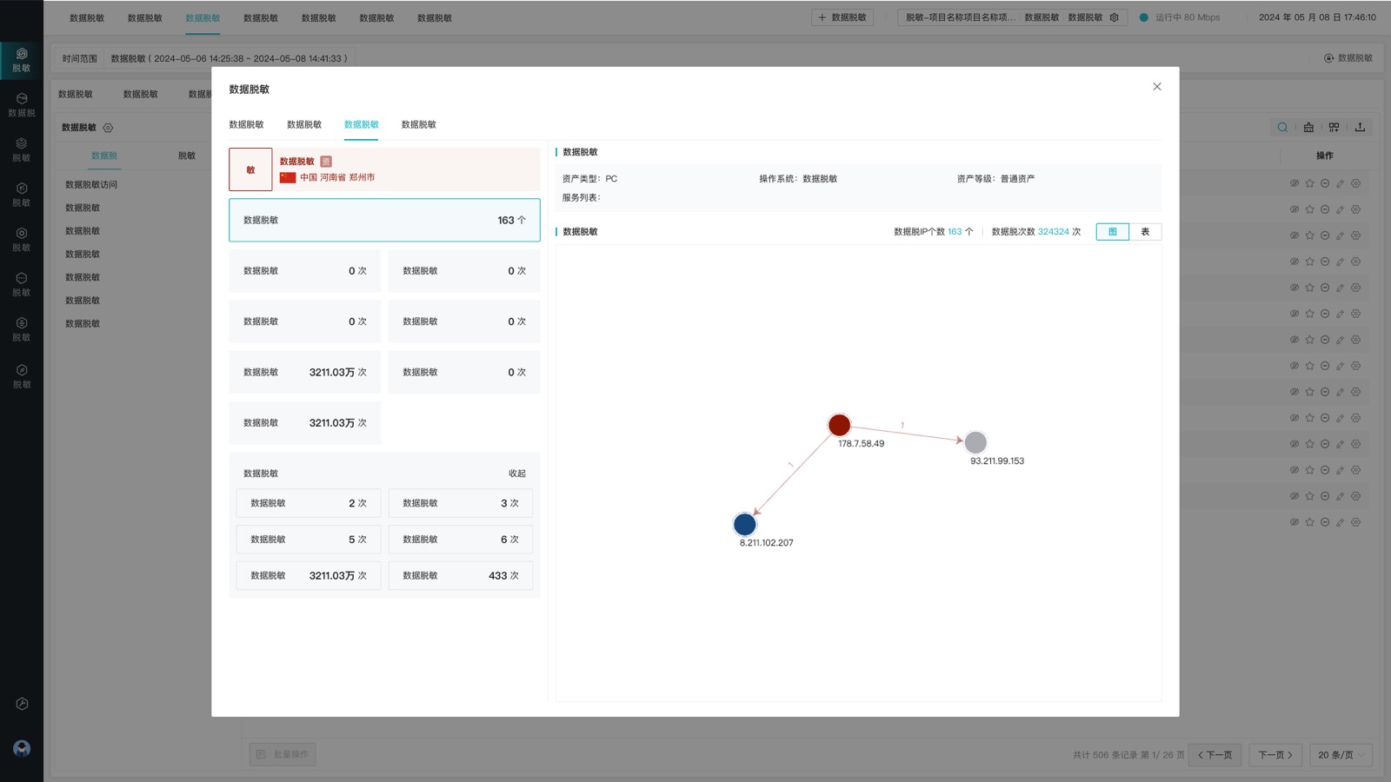The width and height of the screenshot is (1391, 782).
Task: Open the project selector 脱敏-项目名称项目名称项…
Action: pyautogui.click(x=960, y=17)
